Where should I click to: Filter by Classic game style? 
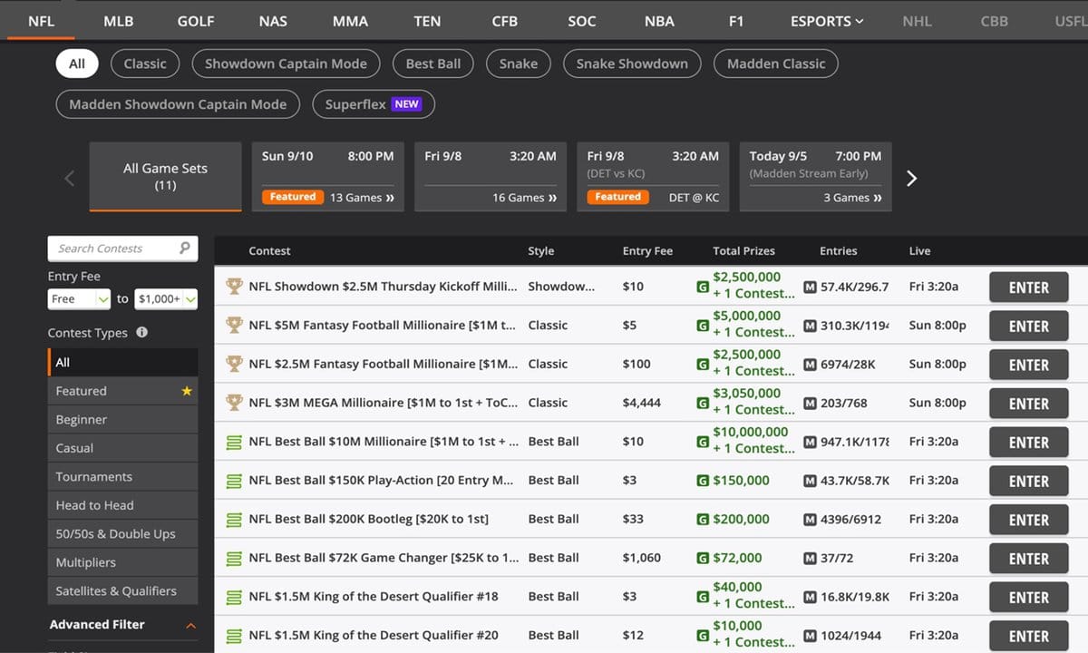145,63
